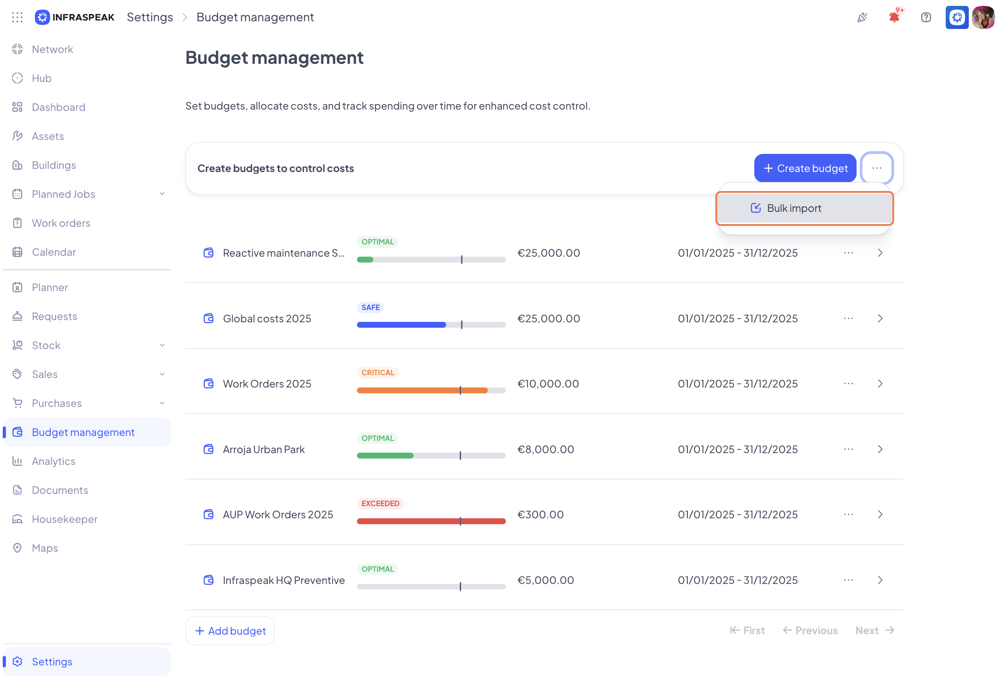Click the user profile avatar
Viewport: 1000px width, 679px height.
tap(983, 17)
